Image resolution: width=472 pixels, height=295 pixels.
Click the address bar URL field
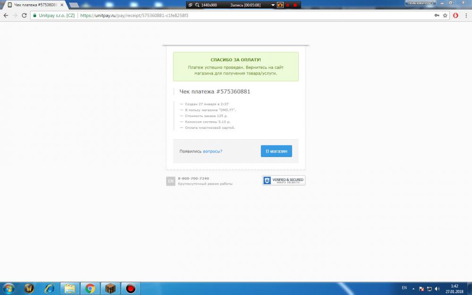(x=236, y=15)
